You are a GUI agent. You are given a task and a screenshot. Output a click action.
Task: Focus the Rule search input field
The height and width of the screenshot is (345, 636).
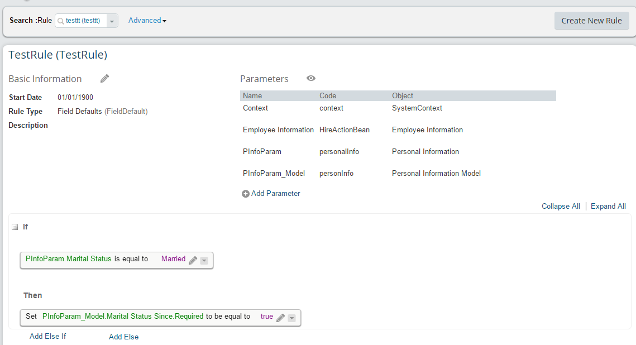[85, 21]
